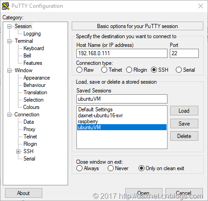Collapse the Terminal tree node
The width and height of the screenshot is (208, 201).
10,41
